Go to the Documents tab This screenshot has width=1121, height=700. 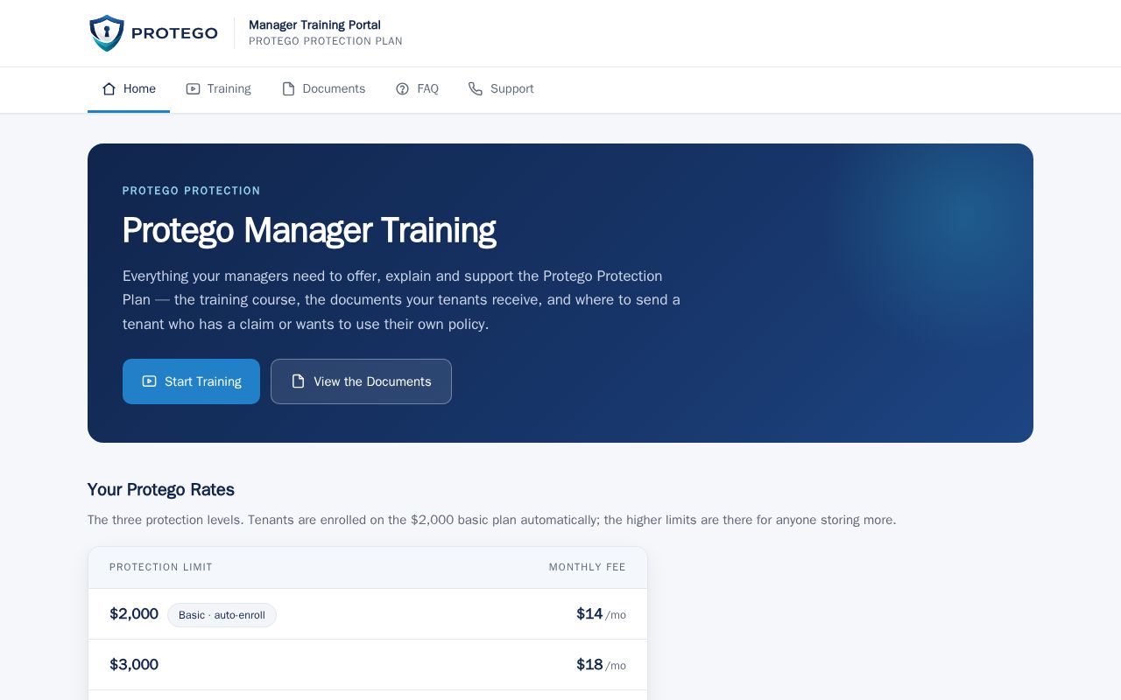pyautogui.click(x=323, y=89)
